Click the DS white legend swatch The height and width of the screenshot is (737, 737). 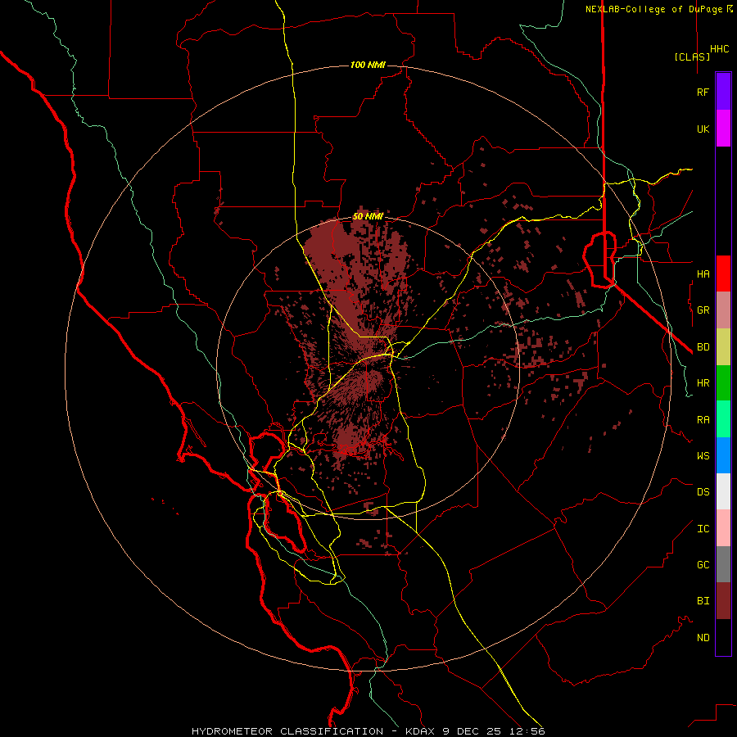[x=723, y=491]
